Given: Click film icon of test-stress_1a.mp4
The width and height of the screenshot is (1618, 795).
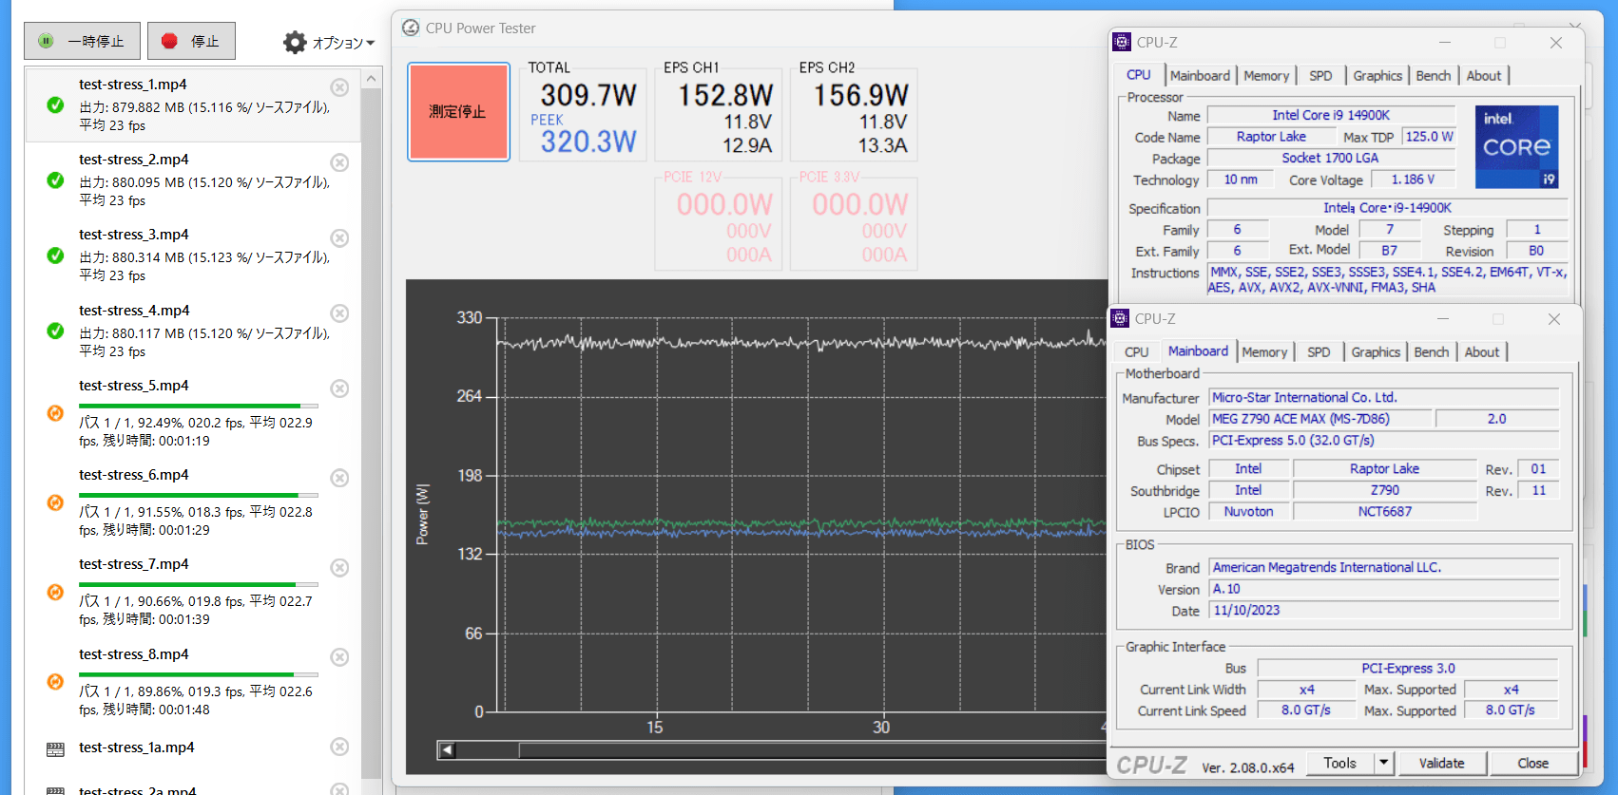Looking at the screenshot, I should click(56, 749).
